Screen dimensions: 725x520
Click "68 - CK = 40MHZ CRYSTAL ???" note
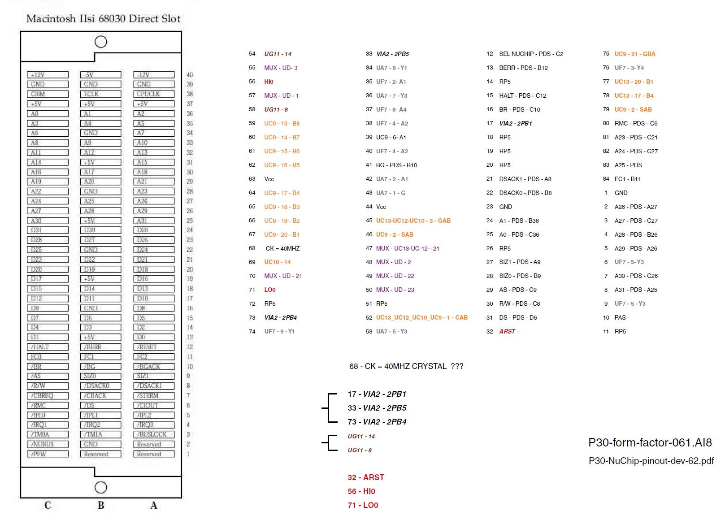(x=406, y=366)
